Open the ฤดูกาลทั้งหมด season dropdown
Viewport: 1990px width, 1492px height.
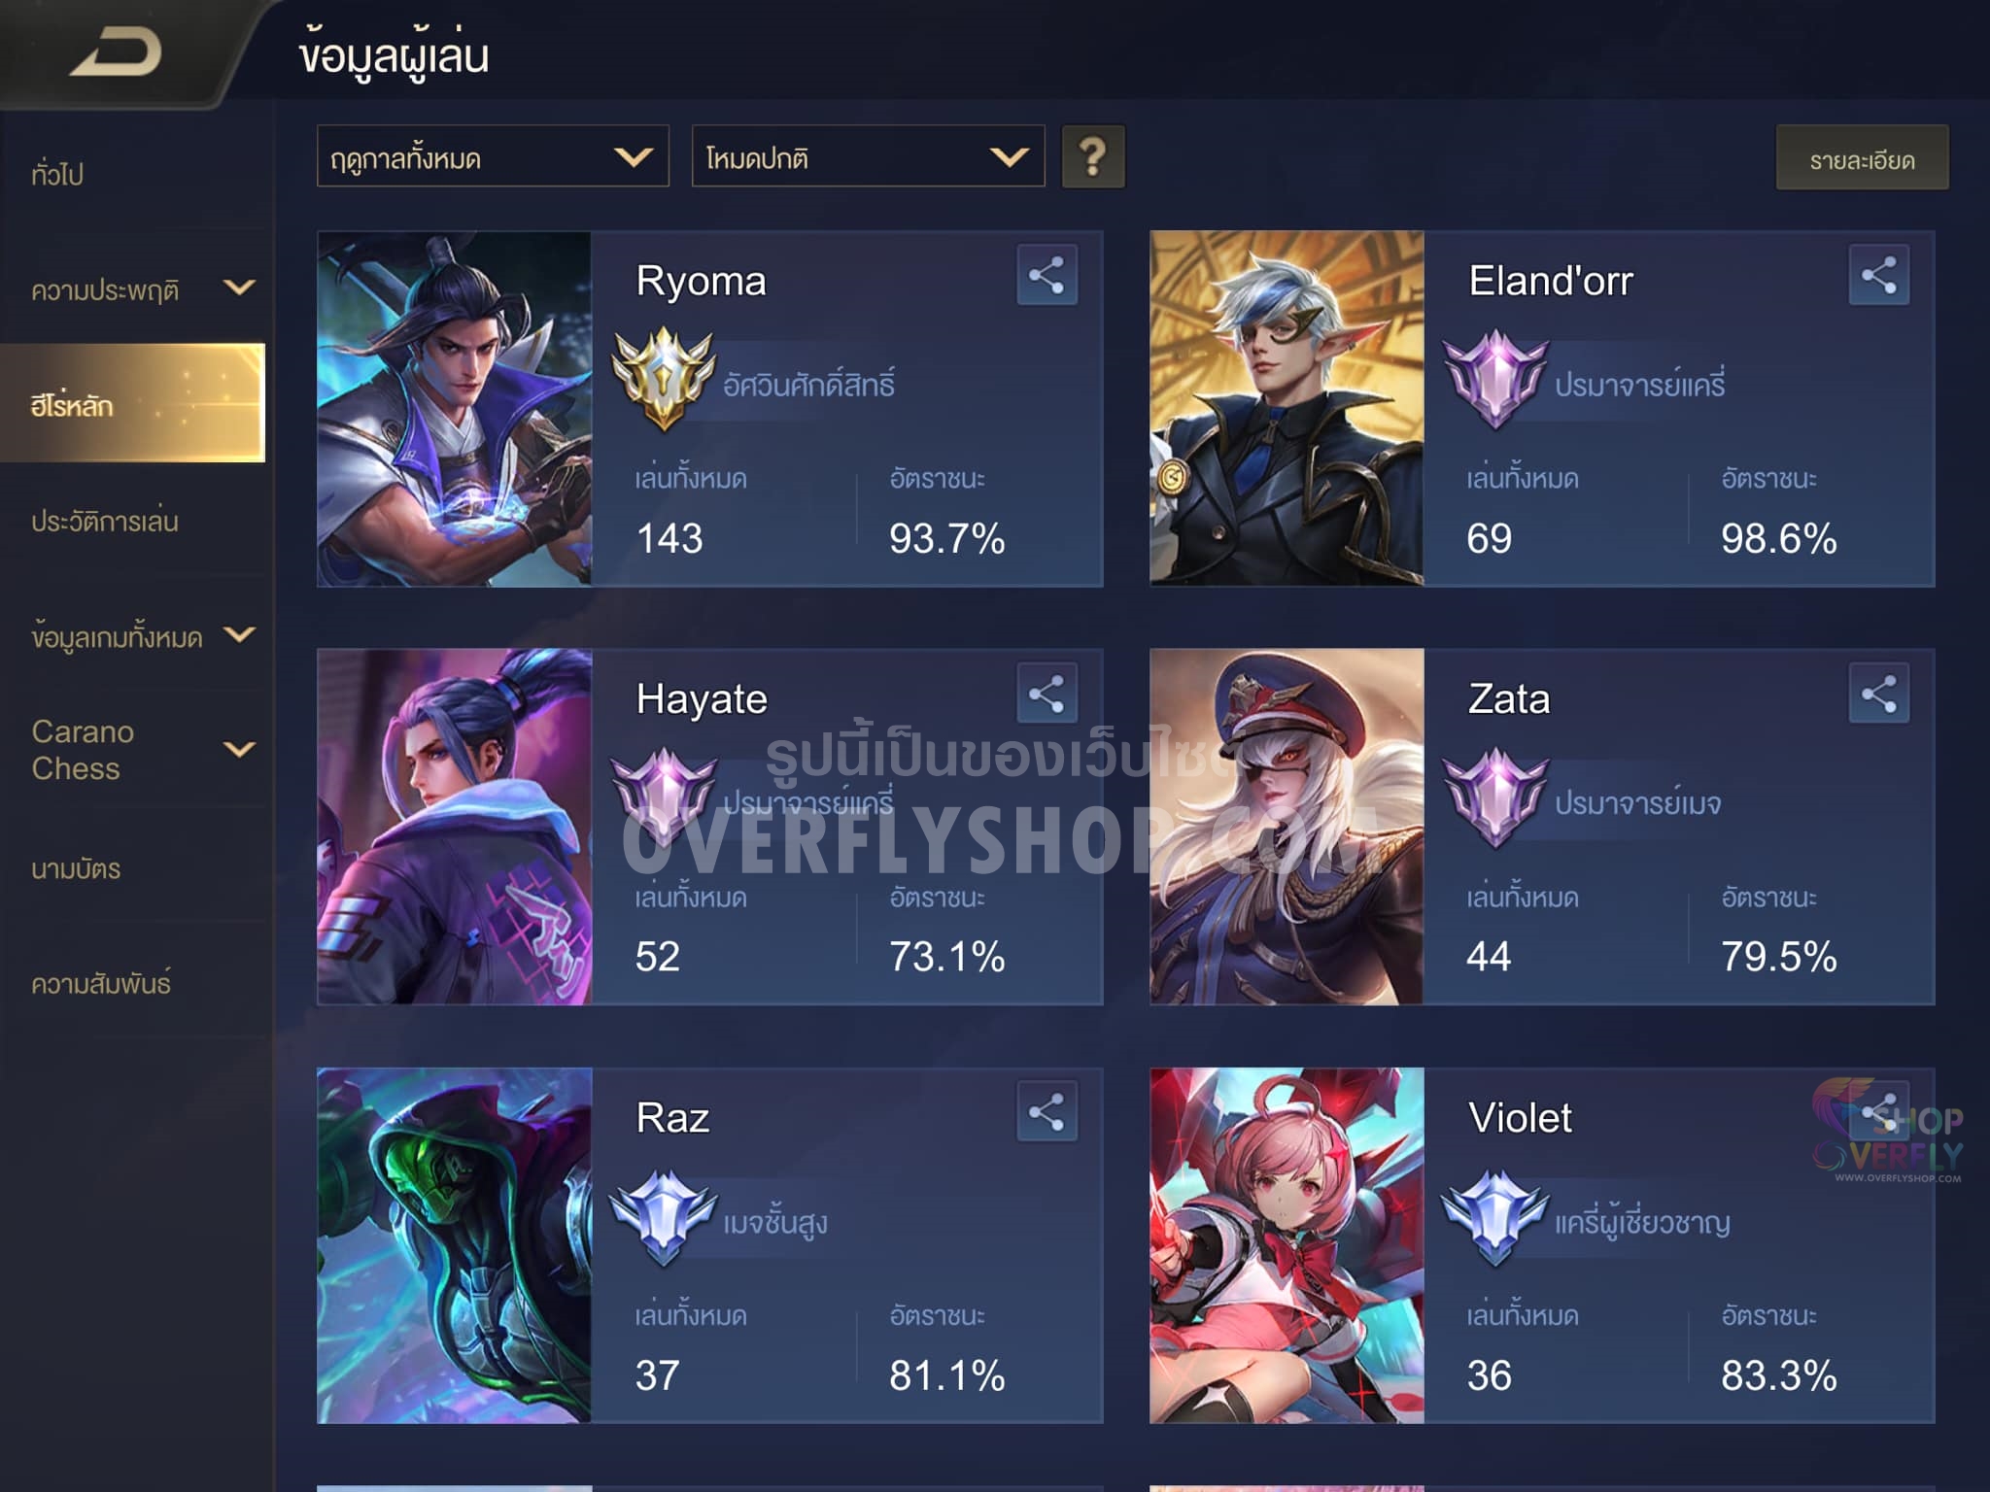tap(493, 155)
